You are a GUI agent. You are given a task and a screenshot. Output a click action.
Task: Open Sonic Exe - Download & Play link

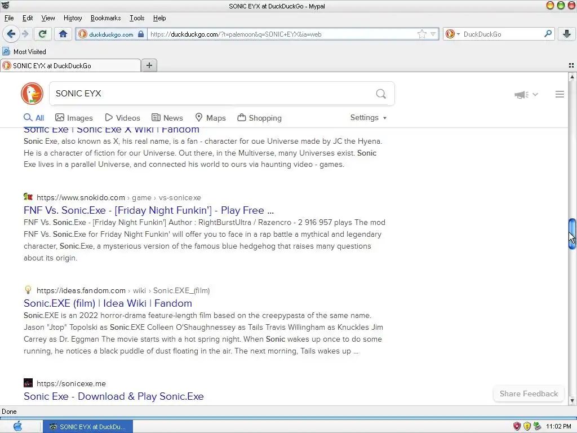click(x=114, y=396)
